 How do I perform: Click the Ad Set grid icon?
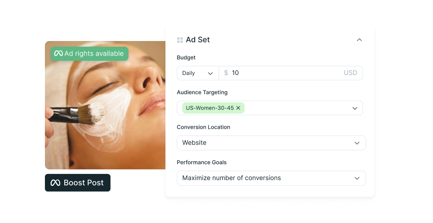click(x=180, y=40)
